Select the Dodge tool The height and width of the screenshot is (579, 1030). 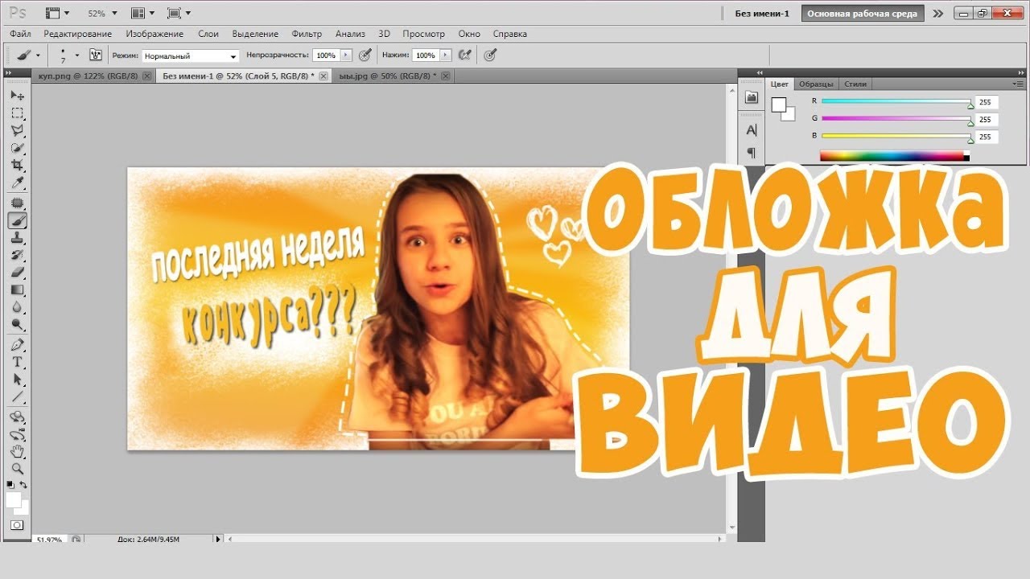[17, 325]
